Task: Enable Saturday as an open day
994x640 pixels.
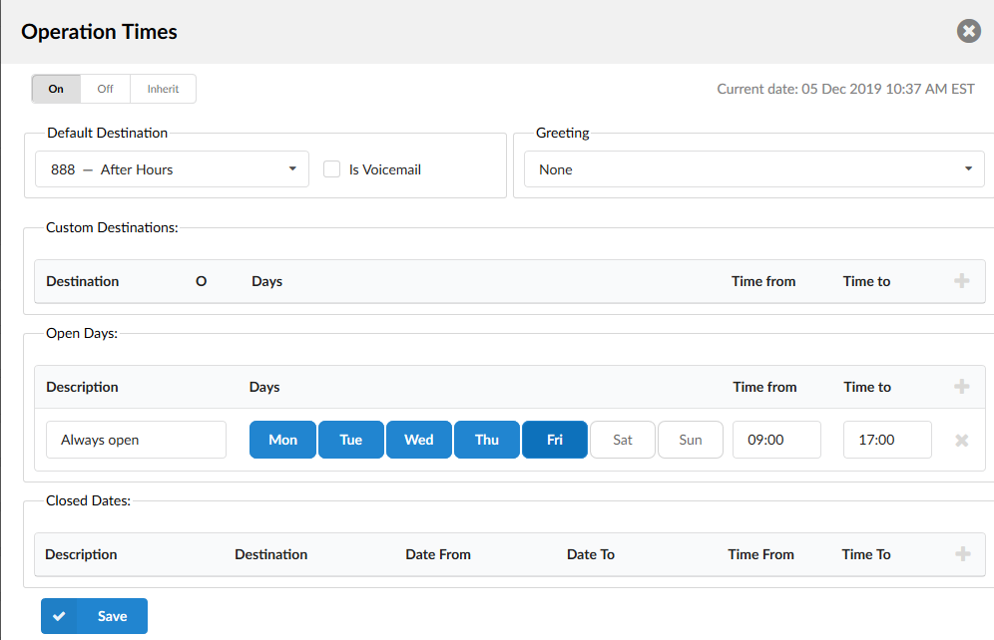Action: [623, 440]
